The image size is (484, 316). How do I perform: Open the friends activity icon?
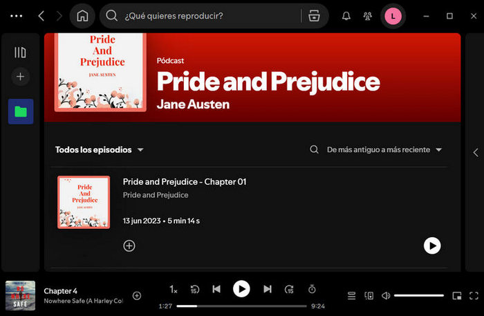(367, 16)
